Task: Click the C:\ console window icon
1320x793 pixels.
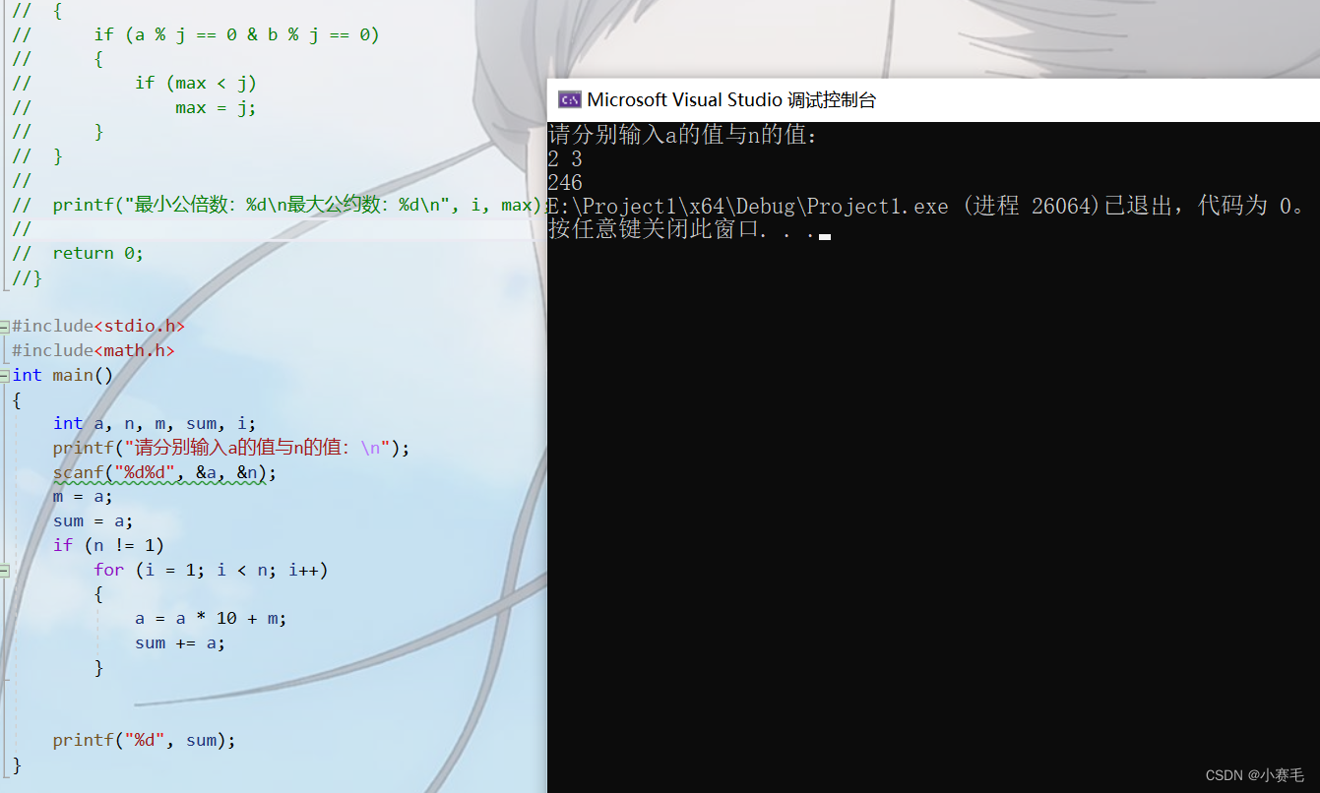Action: 569,98
